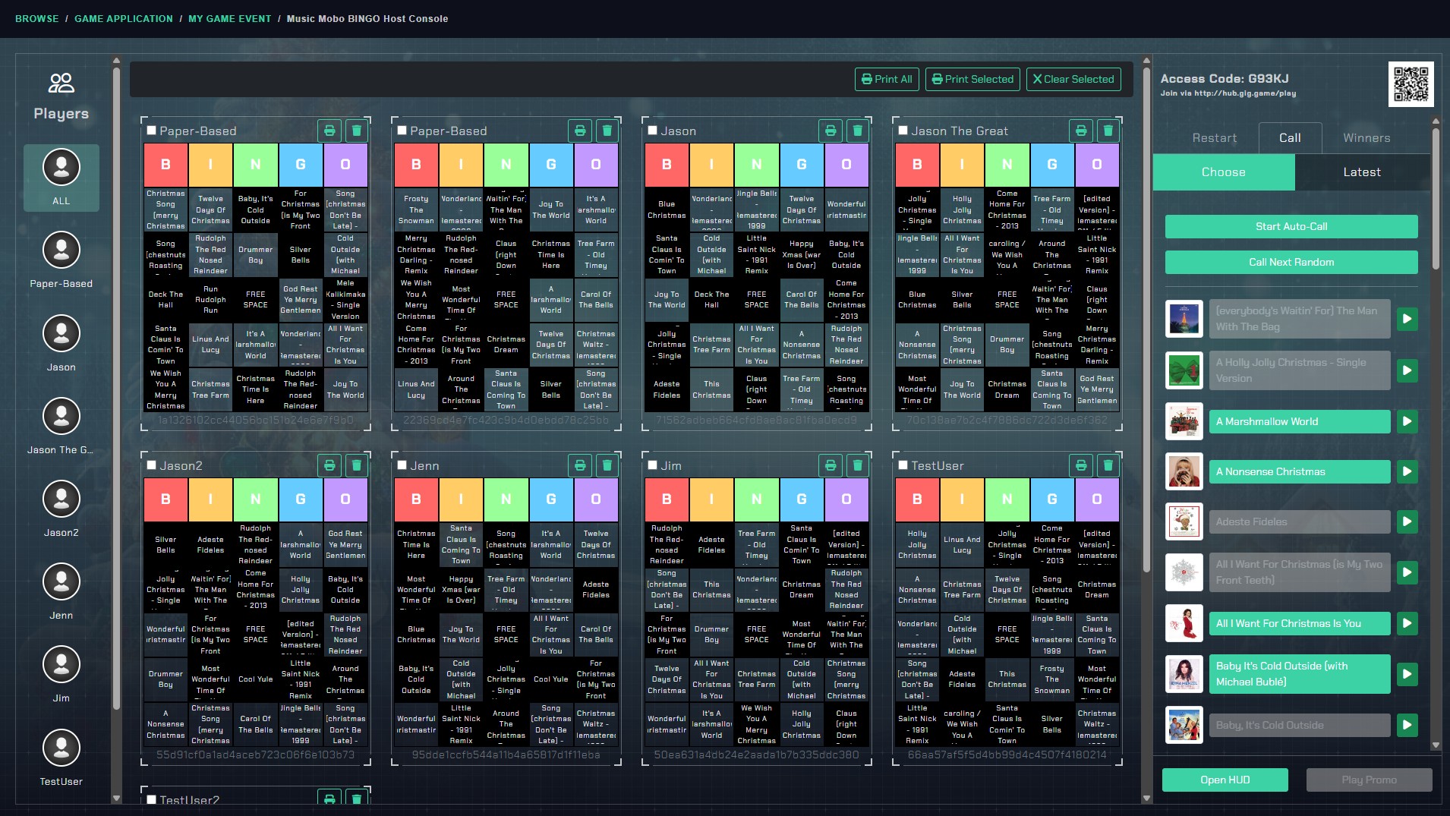This screenshot has height=816, width=1450.
Task: Select the Jenn card checkbox
Action: 402,465
